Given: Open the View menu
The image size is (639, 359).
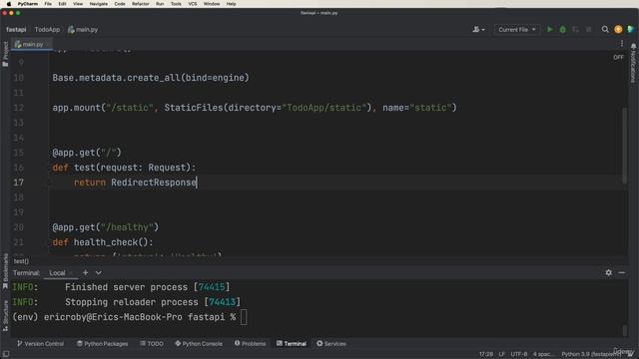Looking at the screenshot, I should [78, 4].
